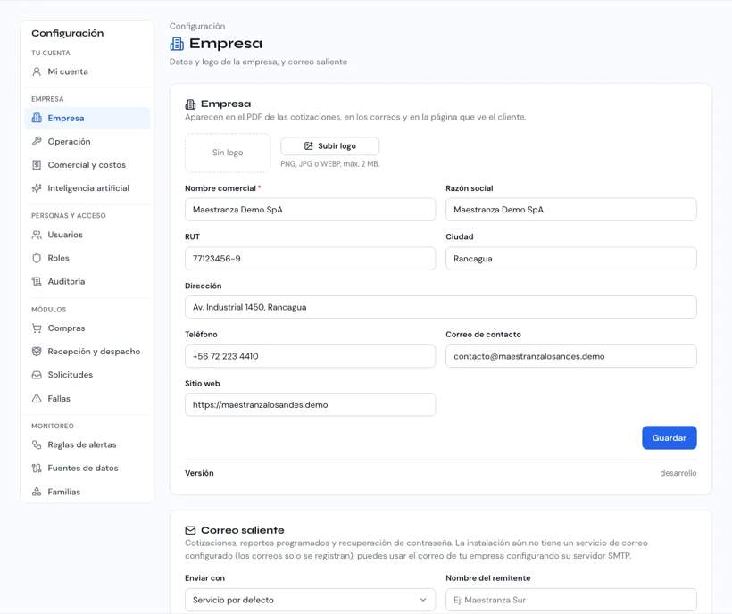Click the Comercial y costos dollar icon
The height and width of the screenshot is (614, 732).
37,165
